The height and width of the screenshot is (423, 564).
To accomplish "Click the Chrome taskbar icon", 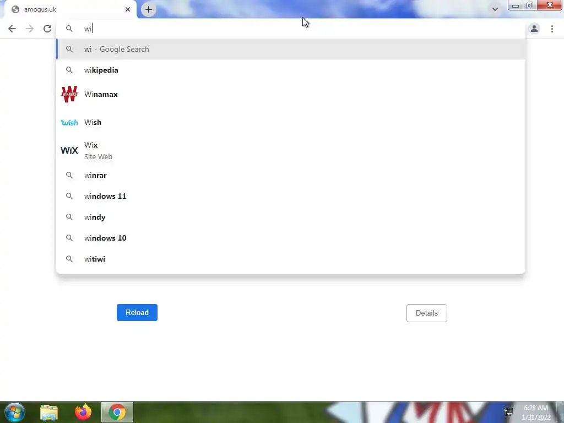I will pyautogui.click(x=117, y=412).
